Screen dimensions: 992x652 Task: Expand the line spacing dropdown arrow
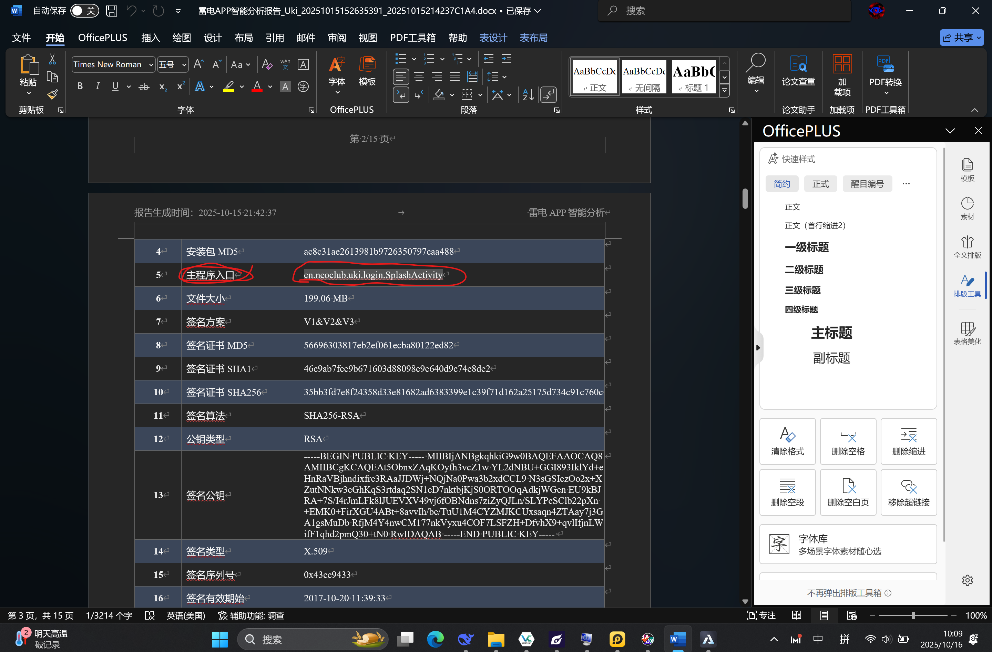504,77
